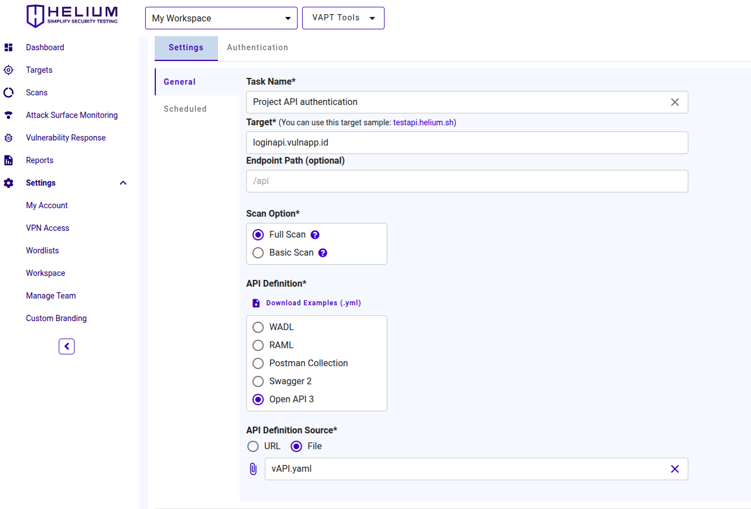This screenshot has width=751, height=509.
Task: Click the paperclip attachment icon
Action: 253,469
